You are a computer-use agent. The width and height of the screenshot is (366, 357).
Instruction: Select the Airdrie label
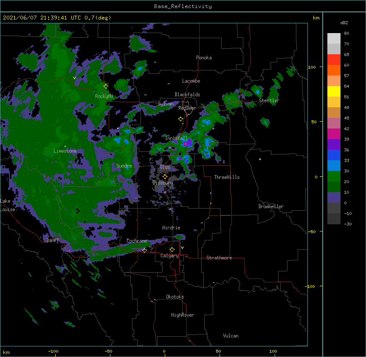click(171, 228)
